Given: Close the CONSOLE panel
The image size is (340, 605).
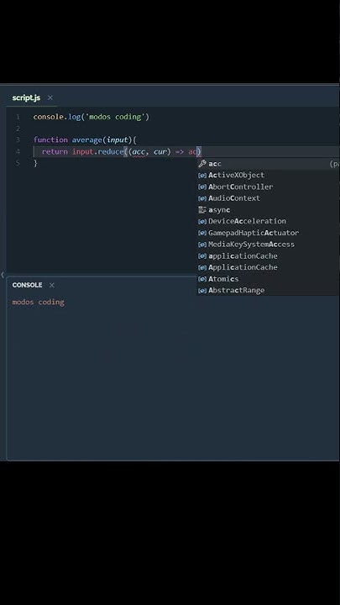Looking at the screenshot, I should coord(52,285).
